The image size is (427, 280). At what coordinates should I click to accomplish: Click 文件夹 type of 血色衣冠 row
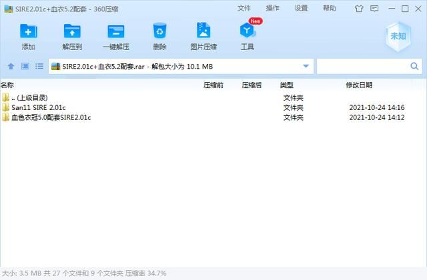(294, 117)
